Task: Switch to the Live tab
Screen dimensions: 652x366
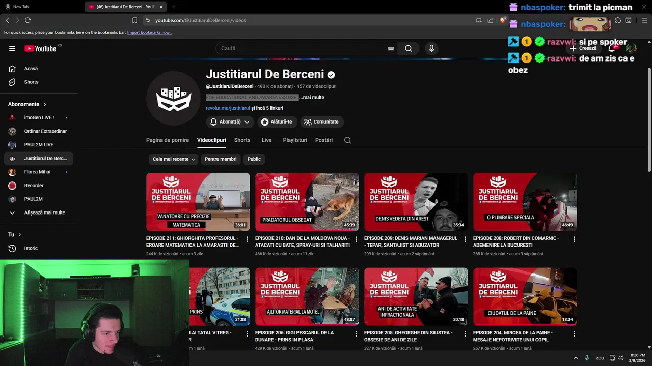Action: [266, 140]
